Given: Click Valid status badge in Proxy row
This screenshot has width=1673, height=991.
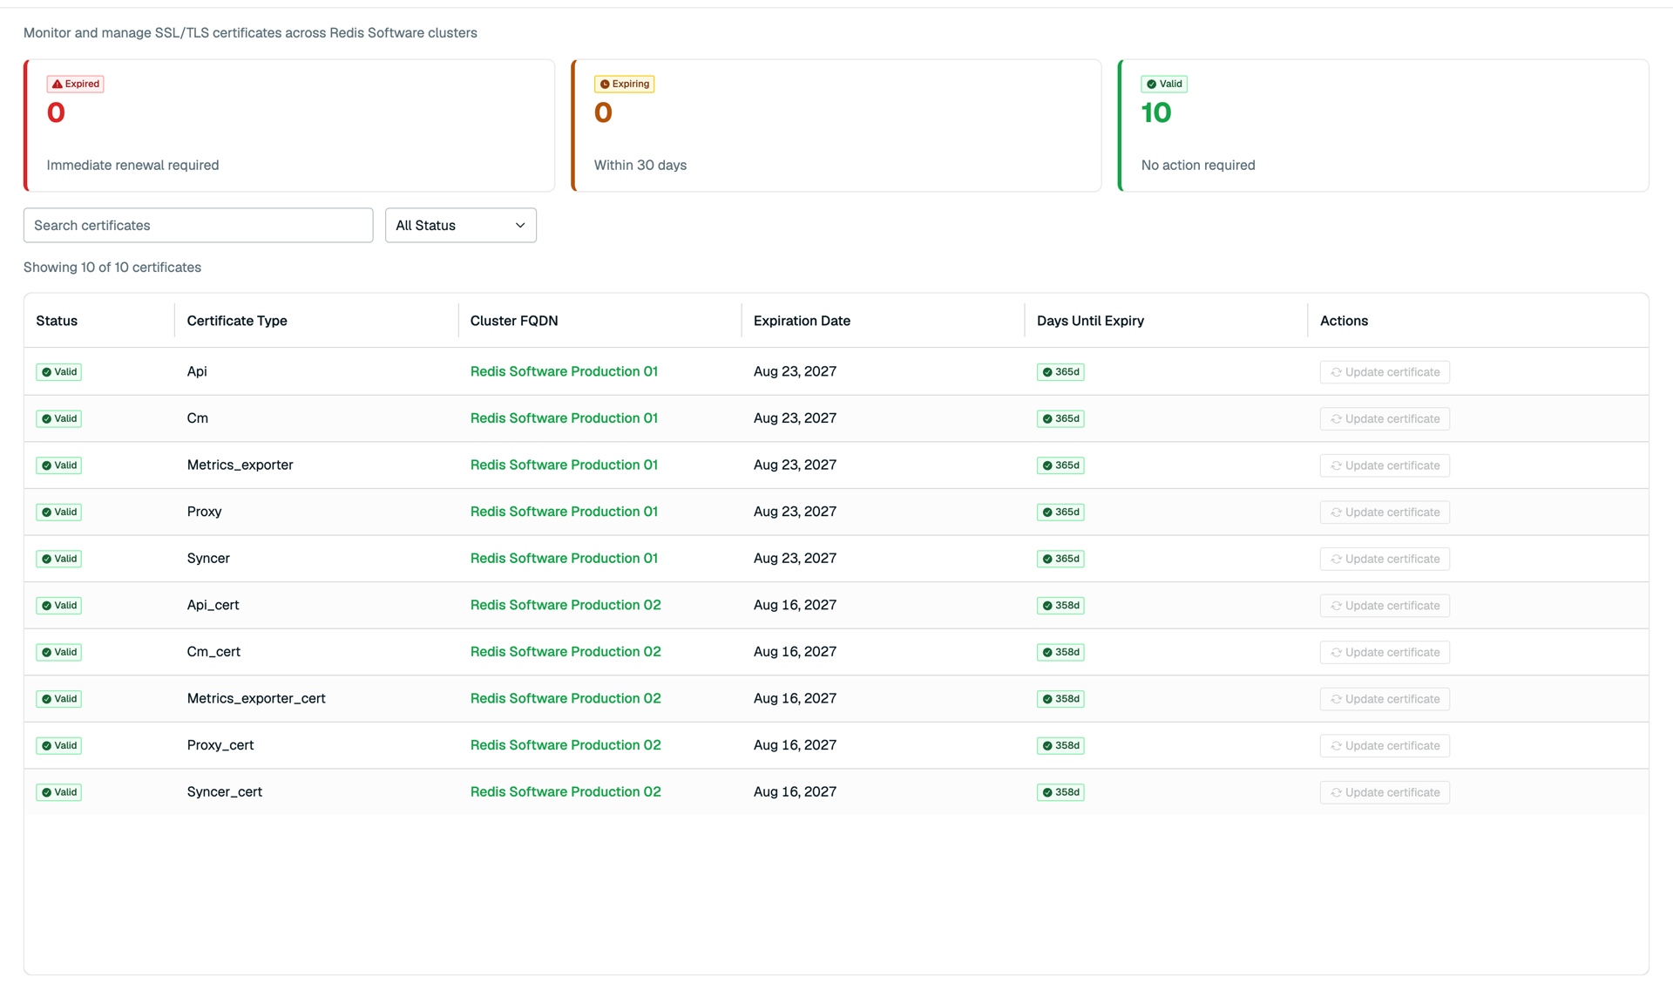Looking at the screenshot, I should tap(59, 512).
